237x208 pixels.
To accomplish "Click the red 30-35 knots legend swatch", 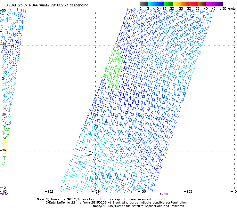I will (x=193, y=4).
